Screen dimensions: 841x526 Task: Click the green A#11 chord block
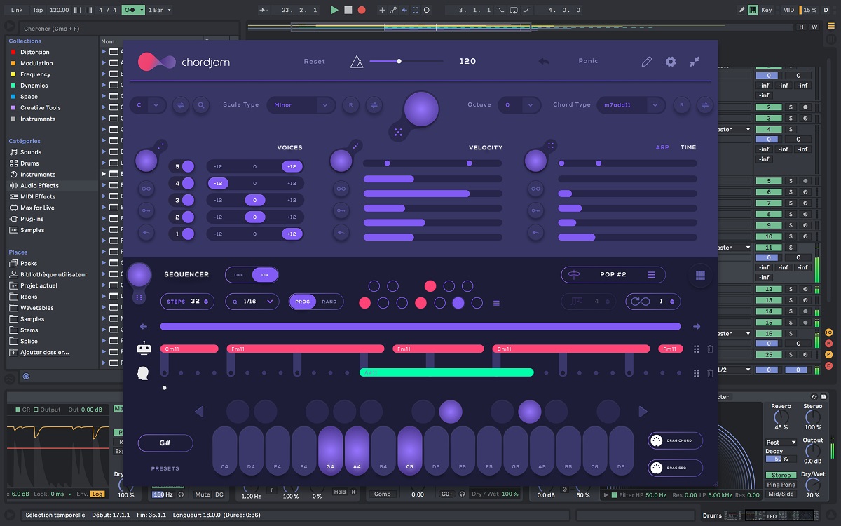tap(446, 372)
